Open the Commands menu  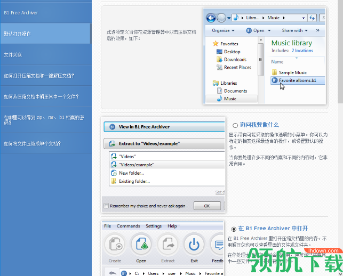pyautogui.click(x=128, y=226)
